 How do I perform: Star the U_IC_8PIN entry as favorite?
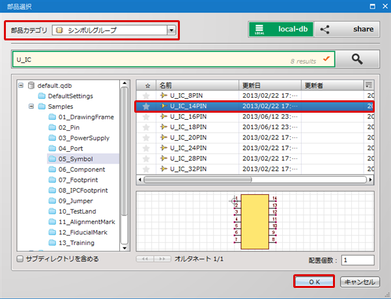[147, 96]
